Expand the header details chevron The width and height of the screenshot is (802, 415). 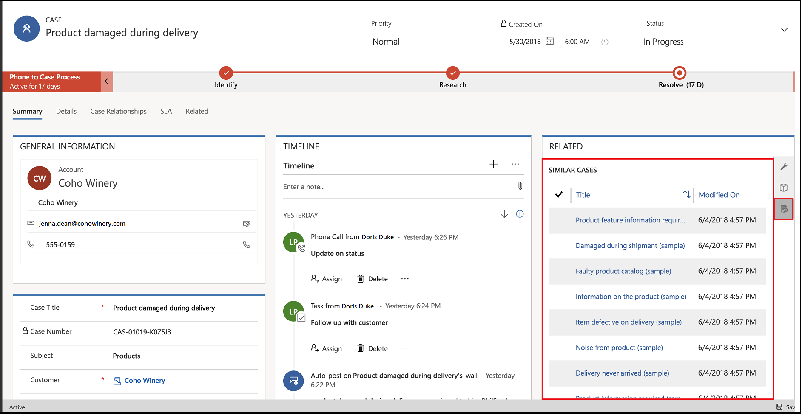[x=784, y=30]
